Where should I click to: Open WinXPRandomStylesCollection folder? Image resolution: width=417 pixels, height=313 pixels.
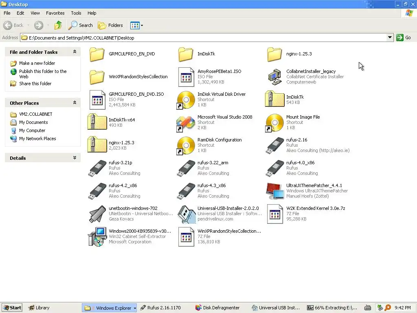tap(97, 77)
